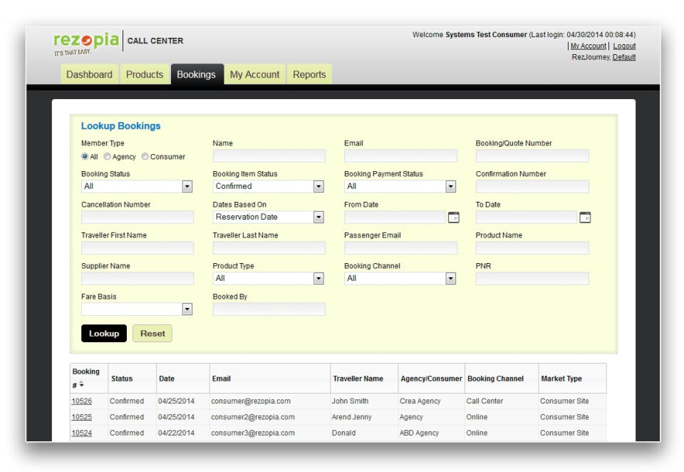Focus the Passenger Email field
The height and width of the screenshot is (472, 684).
401,248
